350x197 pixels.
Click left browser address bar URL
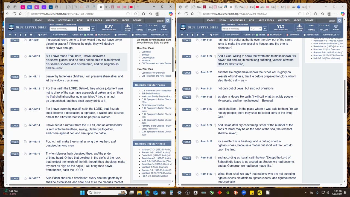click(62, 14)
